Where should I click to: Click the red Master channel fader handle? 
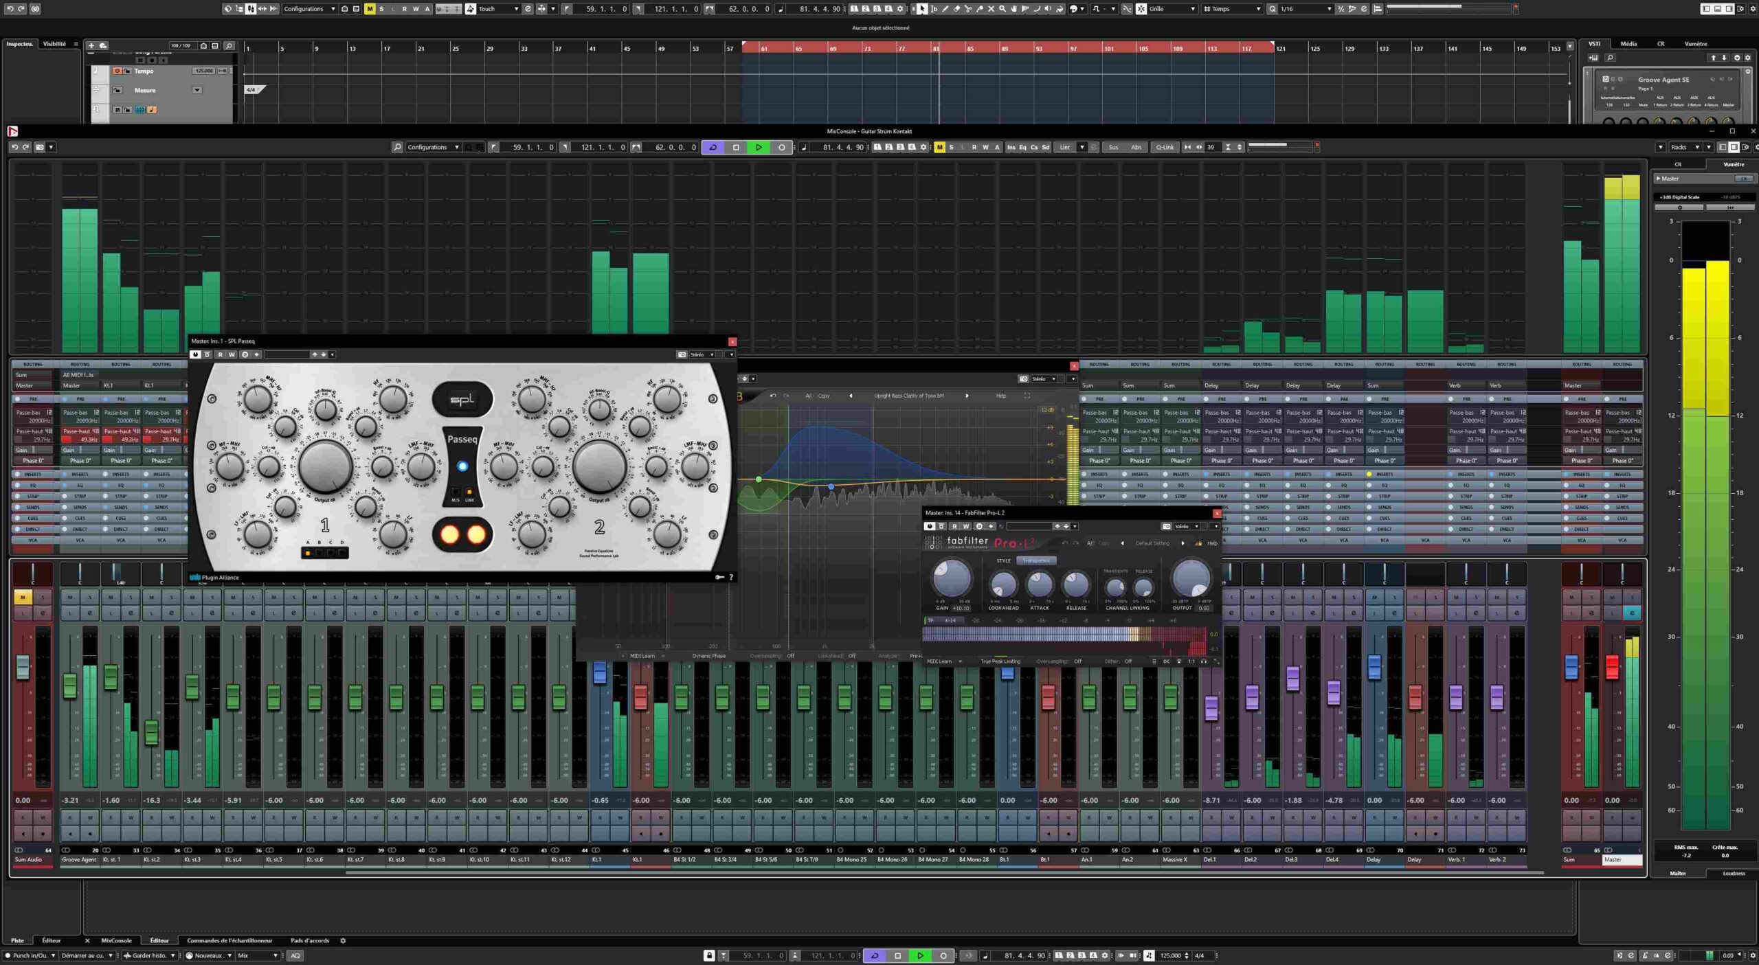point(1612,668)
